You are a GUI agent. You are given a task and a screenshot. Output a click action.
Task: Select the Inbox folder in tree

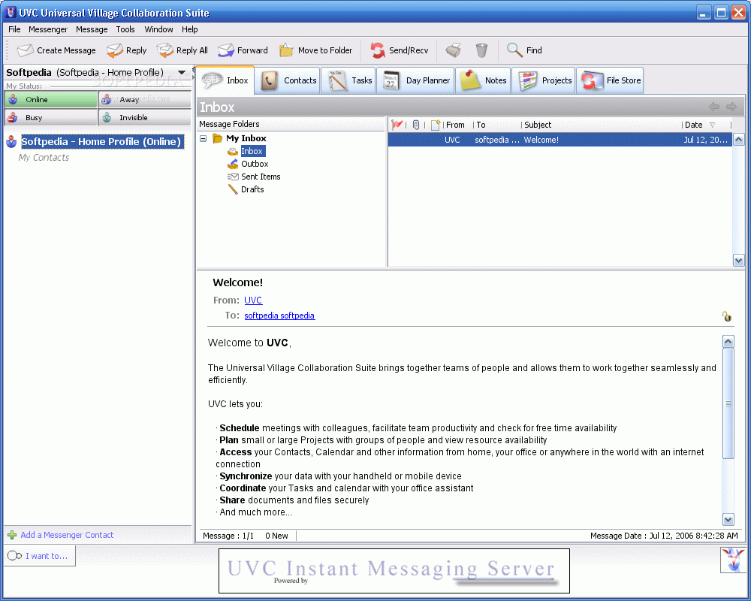pos(252,151)
